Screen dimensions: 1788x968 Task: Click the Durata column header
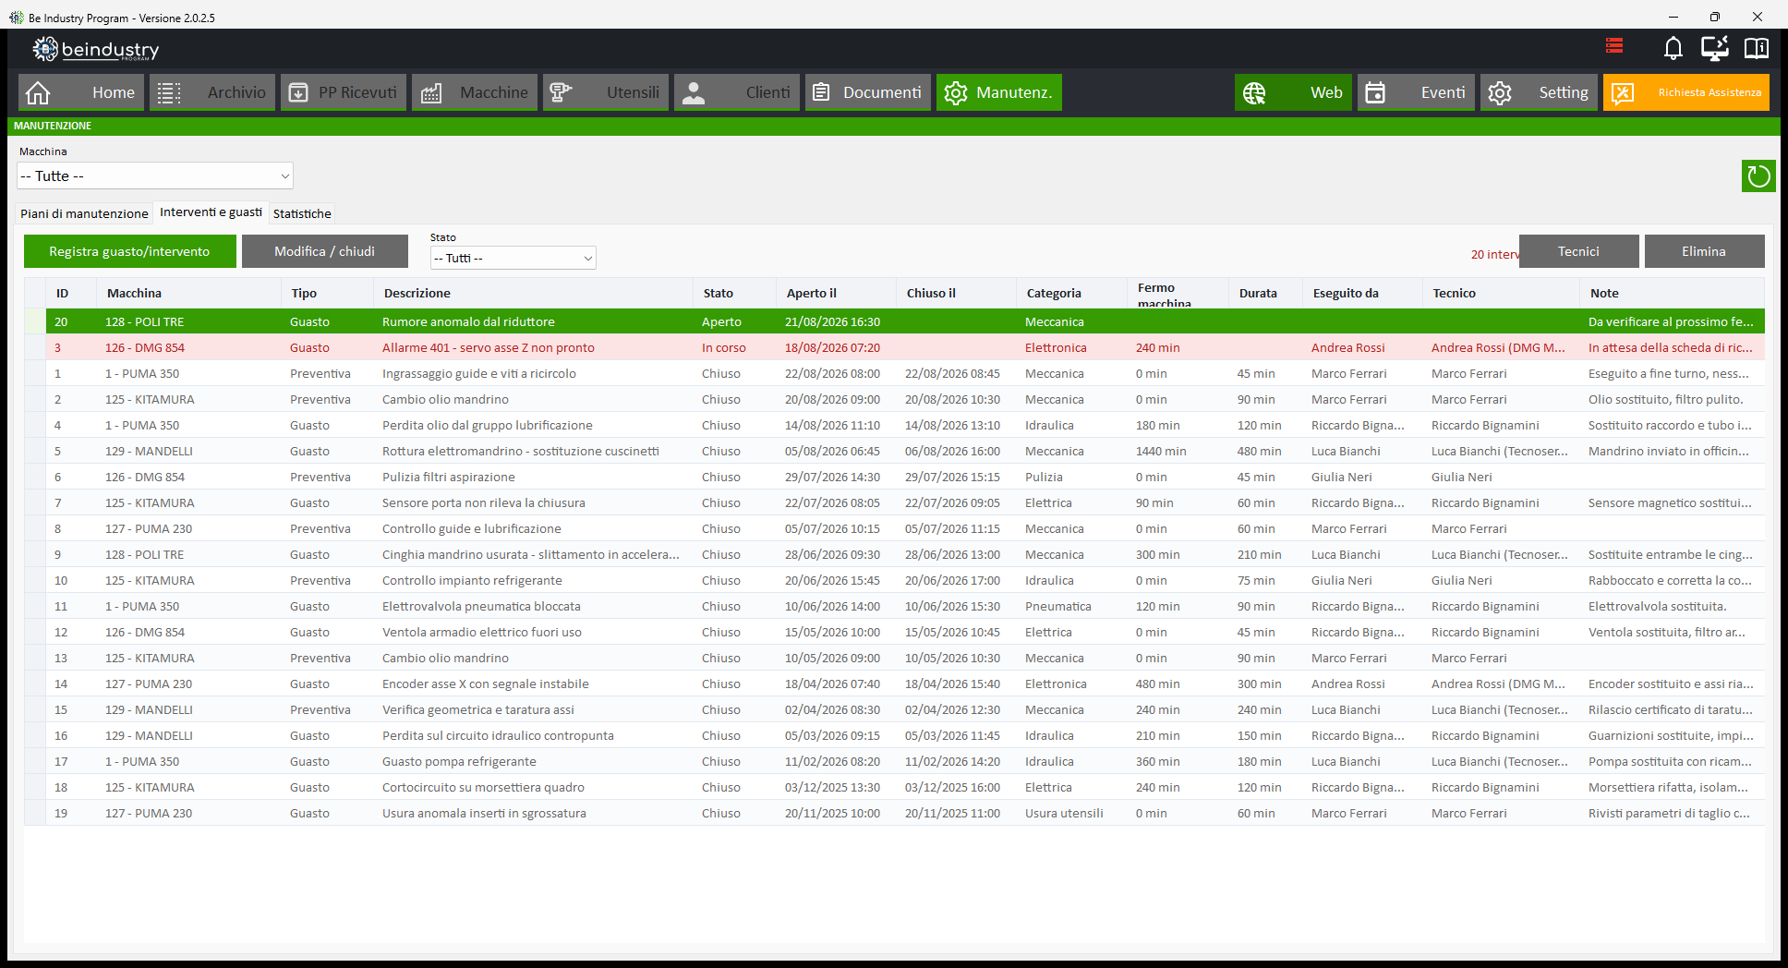1265,293
